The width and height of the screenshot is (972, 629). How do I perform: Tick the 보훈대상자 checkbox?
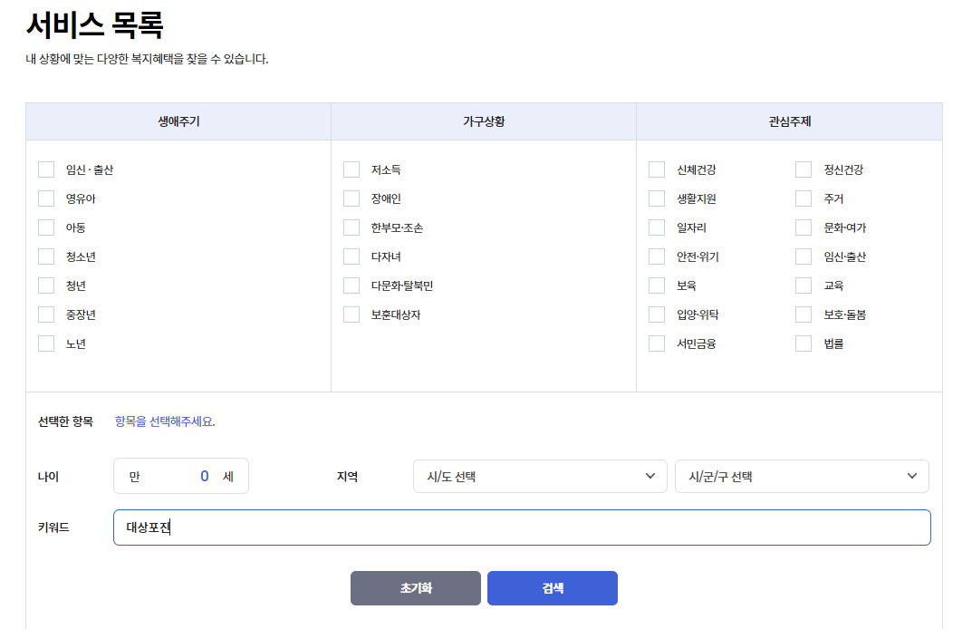(x=351, y=314)
